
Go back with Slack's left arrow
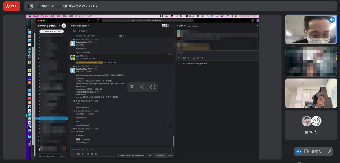(x=89, y=20)
